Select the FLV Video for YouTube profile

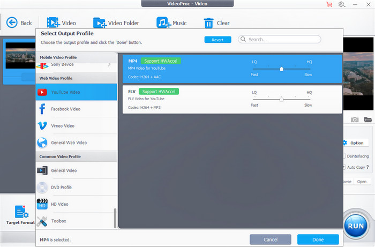[x=232, y=100]
